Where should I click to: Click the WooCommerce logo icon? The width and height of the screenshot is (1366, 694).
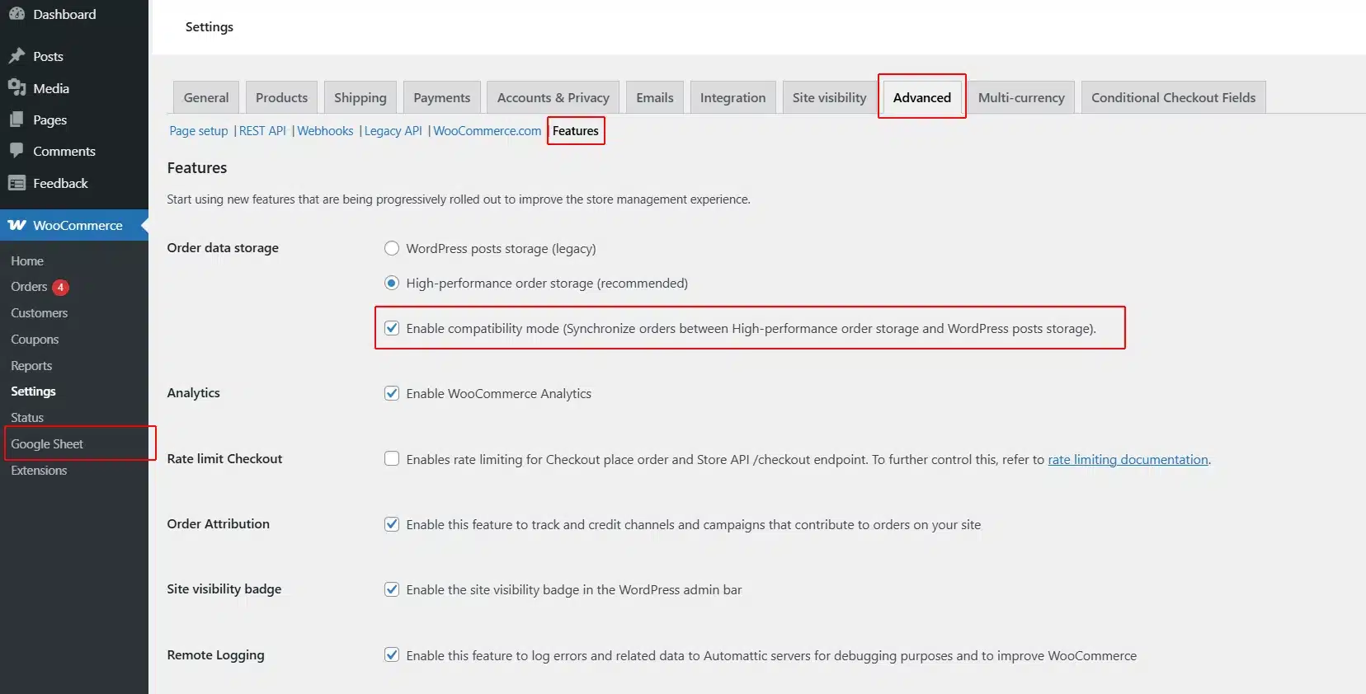pos(17,225)
